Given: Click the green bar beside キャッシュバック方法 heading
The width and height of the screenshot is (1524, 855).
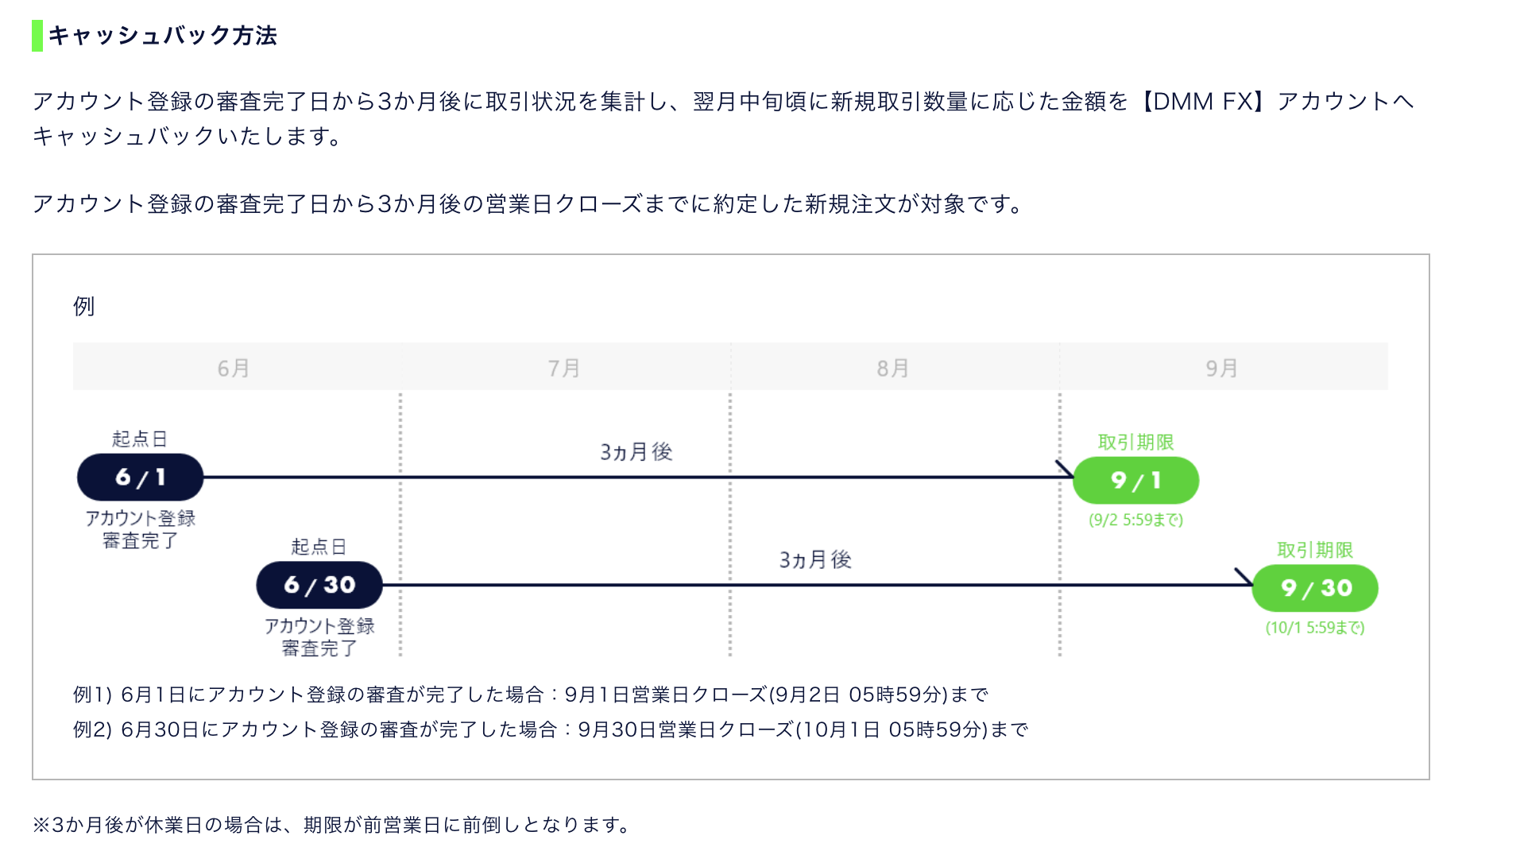Looking at the screenshot, I should point(37,36).
